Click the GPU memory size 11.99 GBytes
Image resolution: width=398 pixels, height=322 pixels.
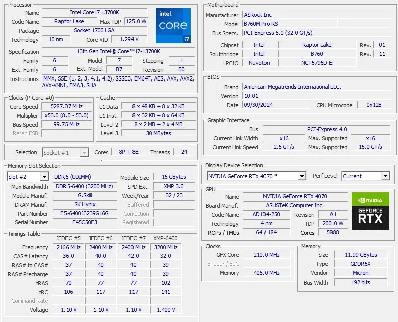point(361,255)
